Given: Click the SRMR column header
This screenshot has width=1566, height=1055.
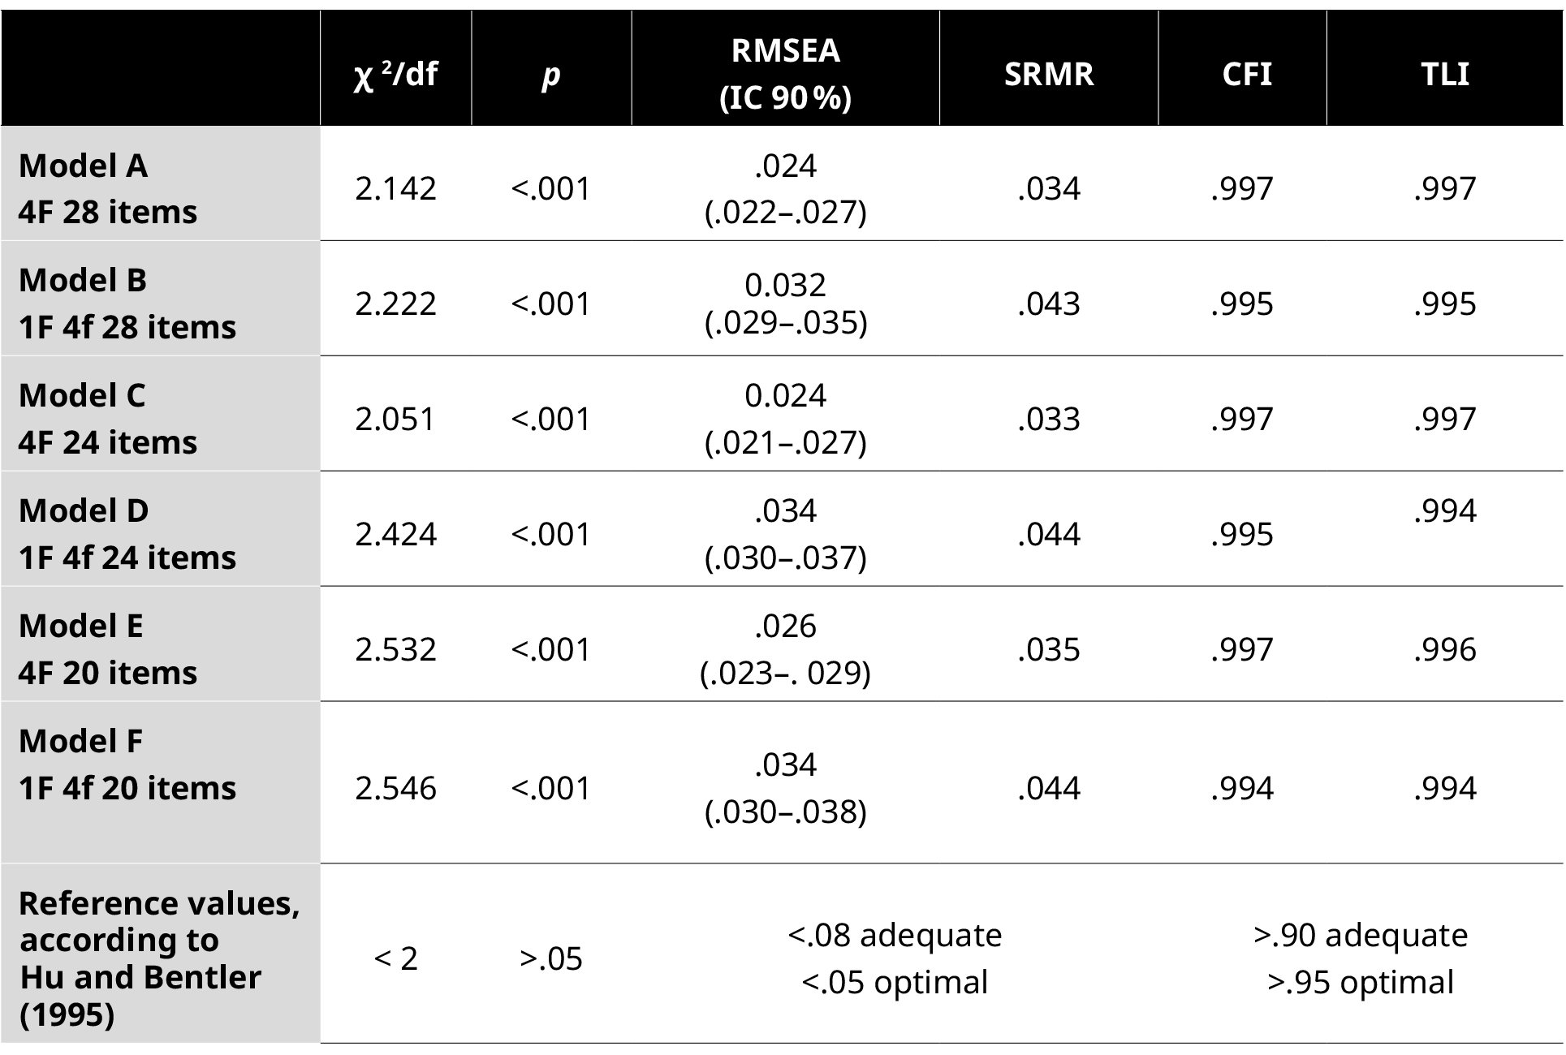Looking at the screenshot, I should tap(1048, 75).
